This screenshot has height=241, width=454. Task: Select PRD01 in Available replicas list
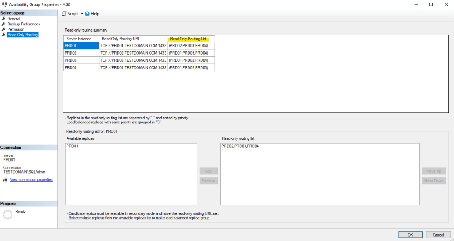point(72,146)
